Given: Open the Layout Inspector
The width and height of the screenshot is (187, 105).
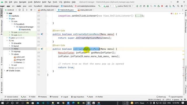Looking at the screenshot, I should click(176, 97).
